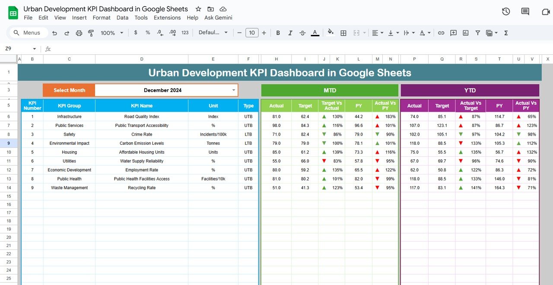Insert a comment
This screenshot has width=553, height=285.
[453, 32]
